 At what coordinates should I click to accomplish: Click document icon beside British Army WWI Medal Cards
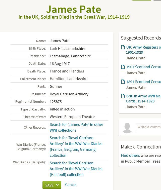123,96
